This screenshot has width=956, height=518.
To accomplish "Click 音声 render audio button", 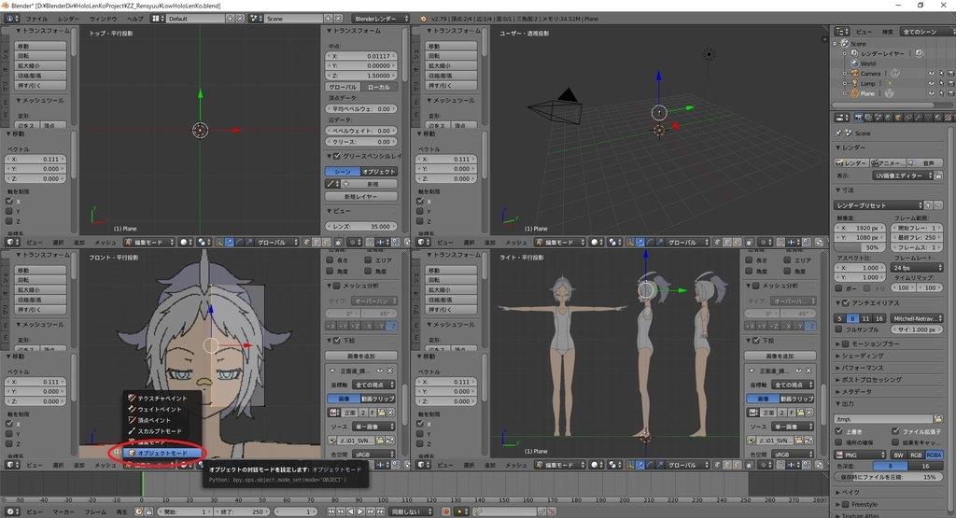I will (x=924, y=163).
